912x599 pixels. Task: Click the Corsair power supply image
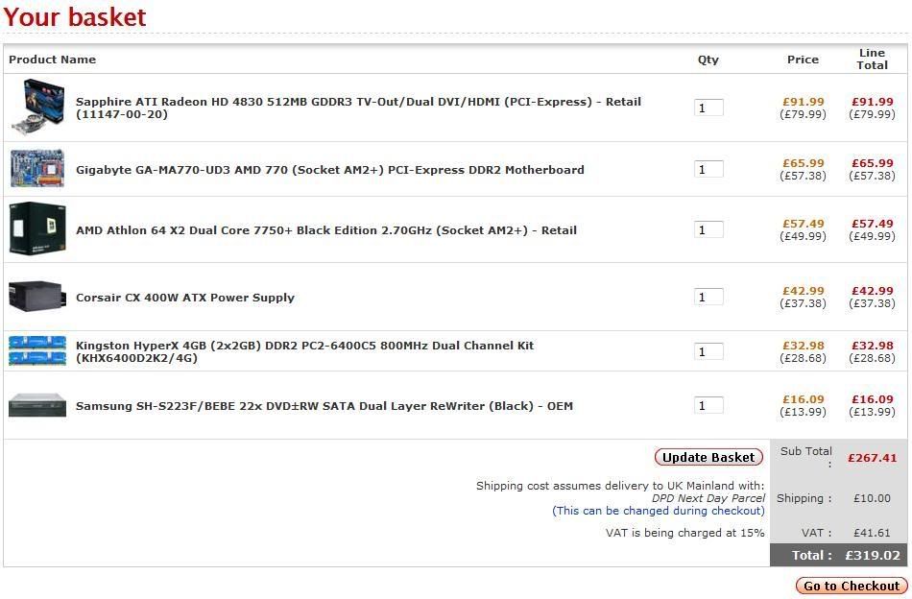[37, 297]
